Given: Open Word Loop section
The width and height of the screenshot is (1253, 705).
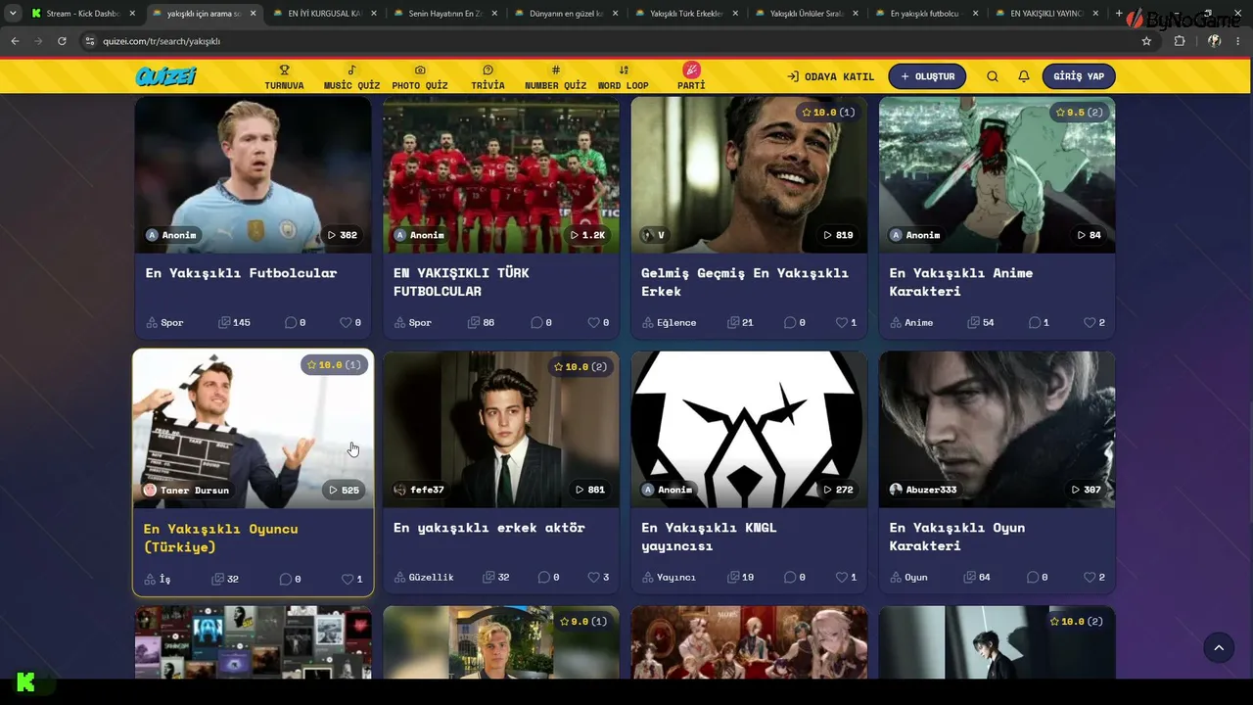Looking at the screenshot, I should [x=624, y=77].
